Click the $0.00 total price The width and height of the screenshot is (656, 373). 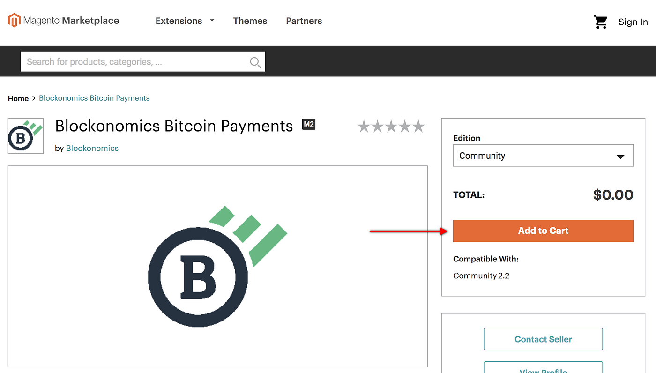pos(613,195)
